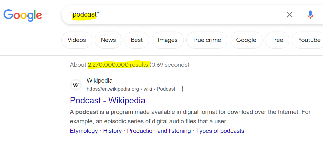Screen dimensions: 323x142
Task: Open the History section link
Action: click(112, 131)
